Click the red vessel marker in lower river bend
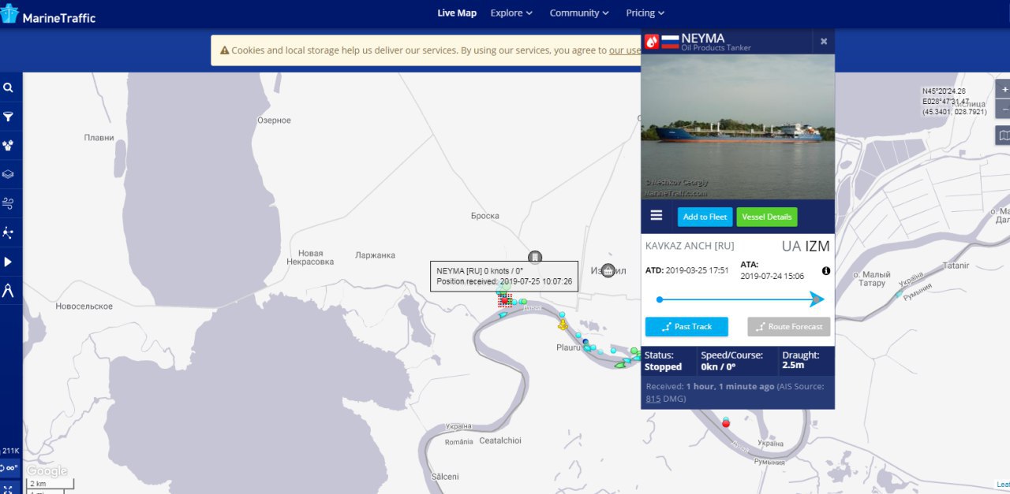Screen dimensions: 1010x494 pyautogui.click(x=726, y=423)
